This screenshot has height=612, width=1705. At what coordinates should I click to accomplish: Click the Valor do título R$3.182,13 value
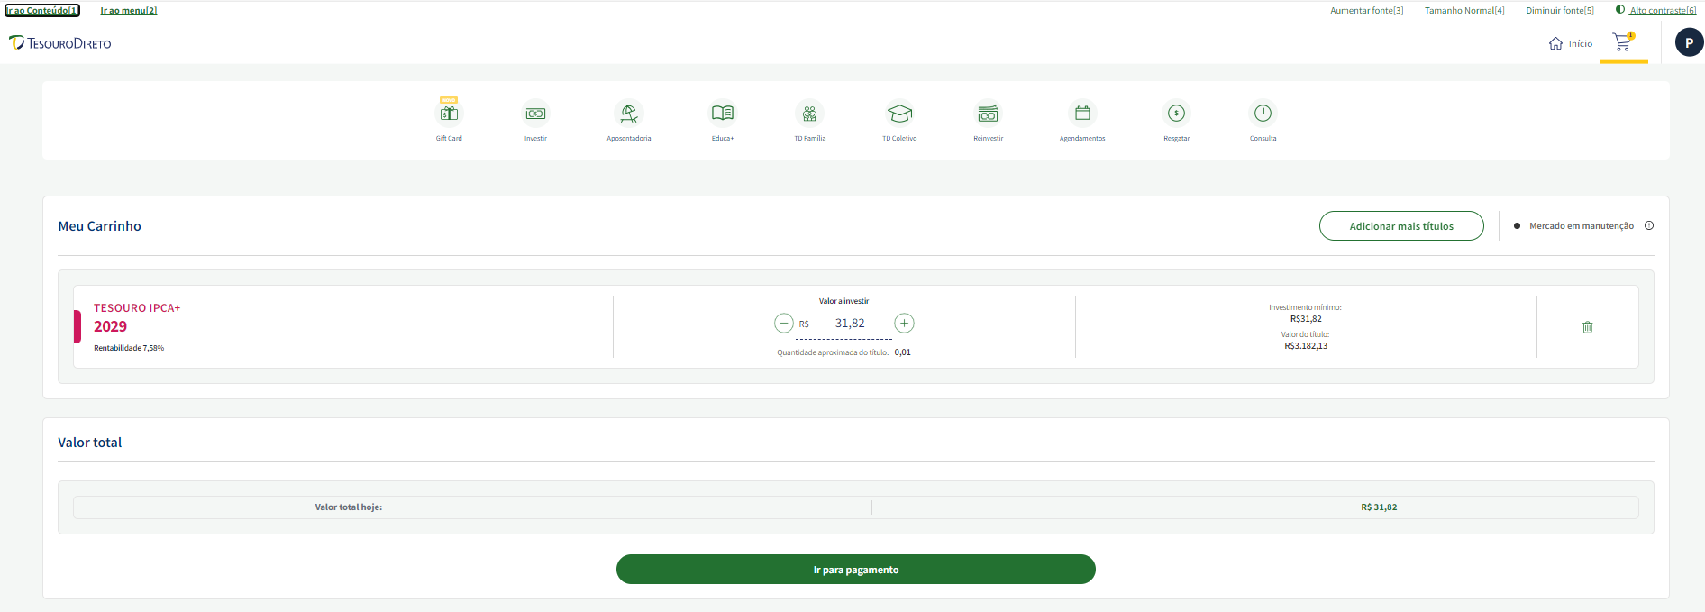click(1306, 346)
